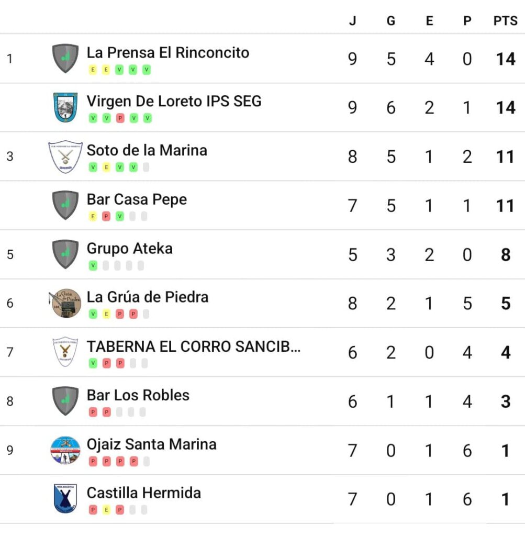Click the Soto de la Marina team crest

(x=65, y=157)
